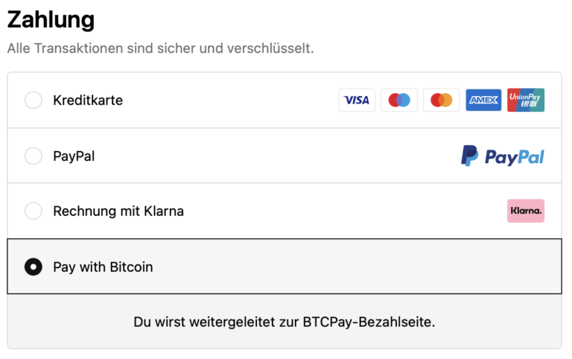Click the PayPal logo
572x359 pixels.
(502, 156)
